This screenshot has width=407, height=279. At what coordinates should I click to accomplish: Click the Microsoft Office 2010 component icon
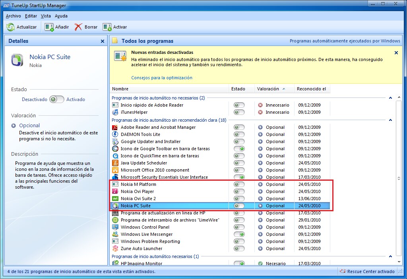coord(115,170)
